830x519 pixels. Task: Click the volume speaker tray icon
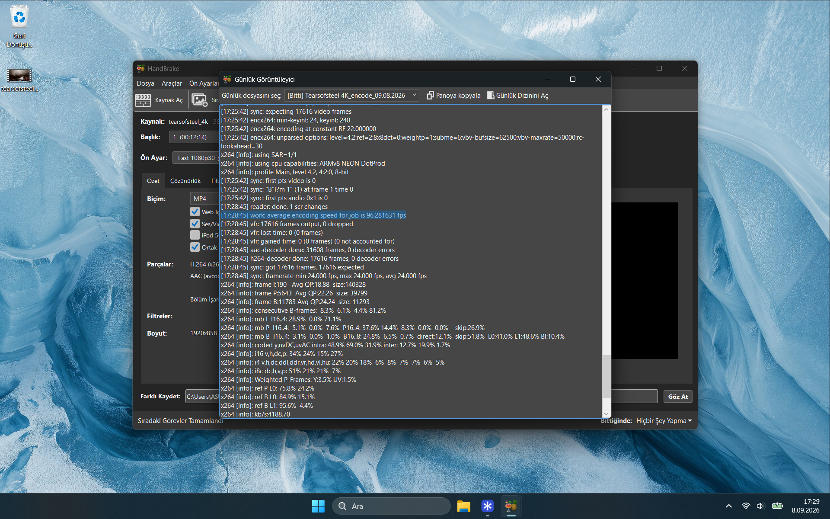click(761, 506)
